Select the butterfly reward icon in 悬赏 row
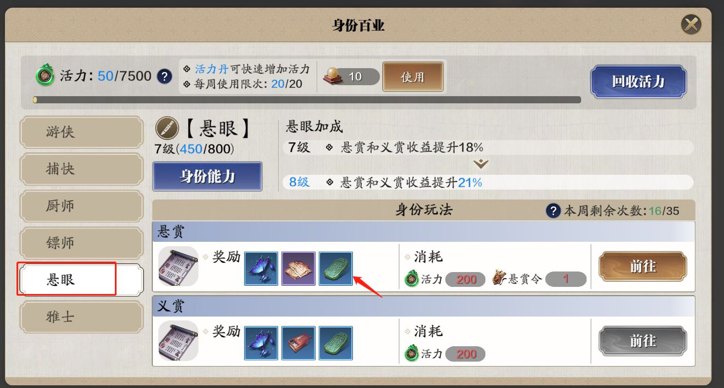724x388 pixels. tap(261, 269)
